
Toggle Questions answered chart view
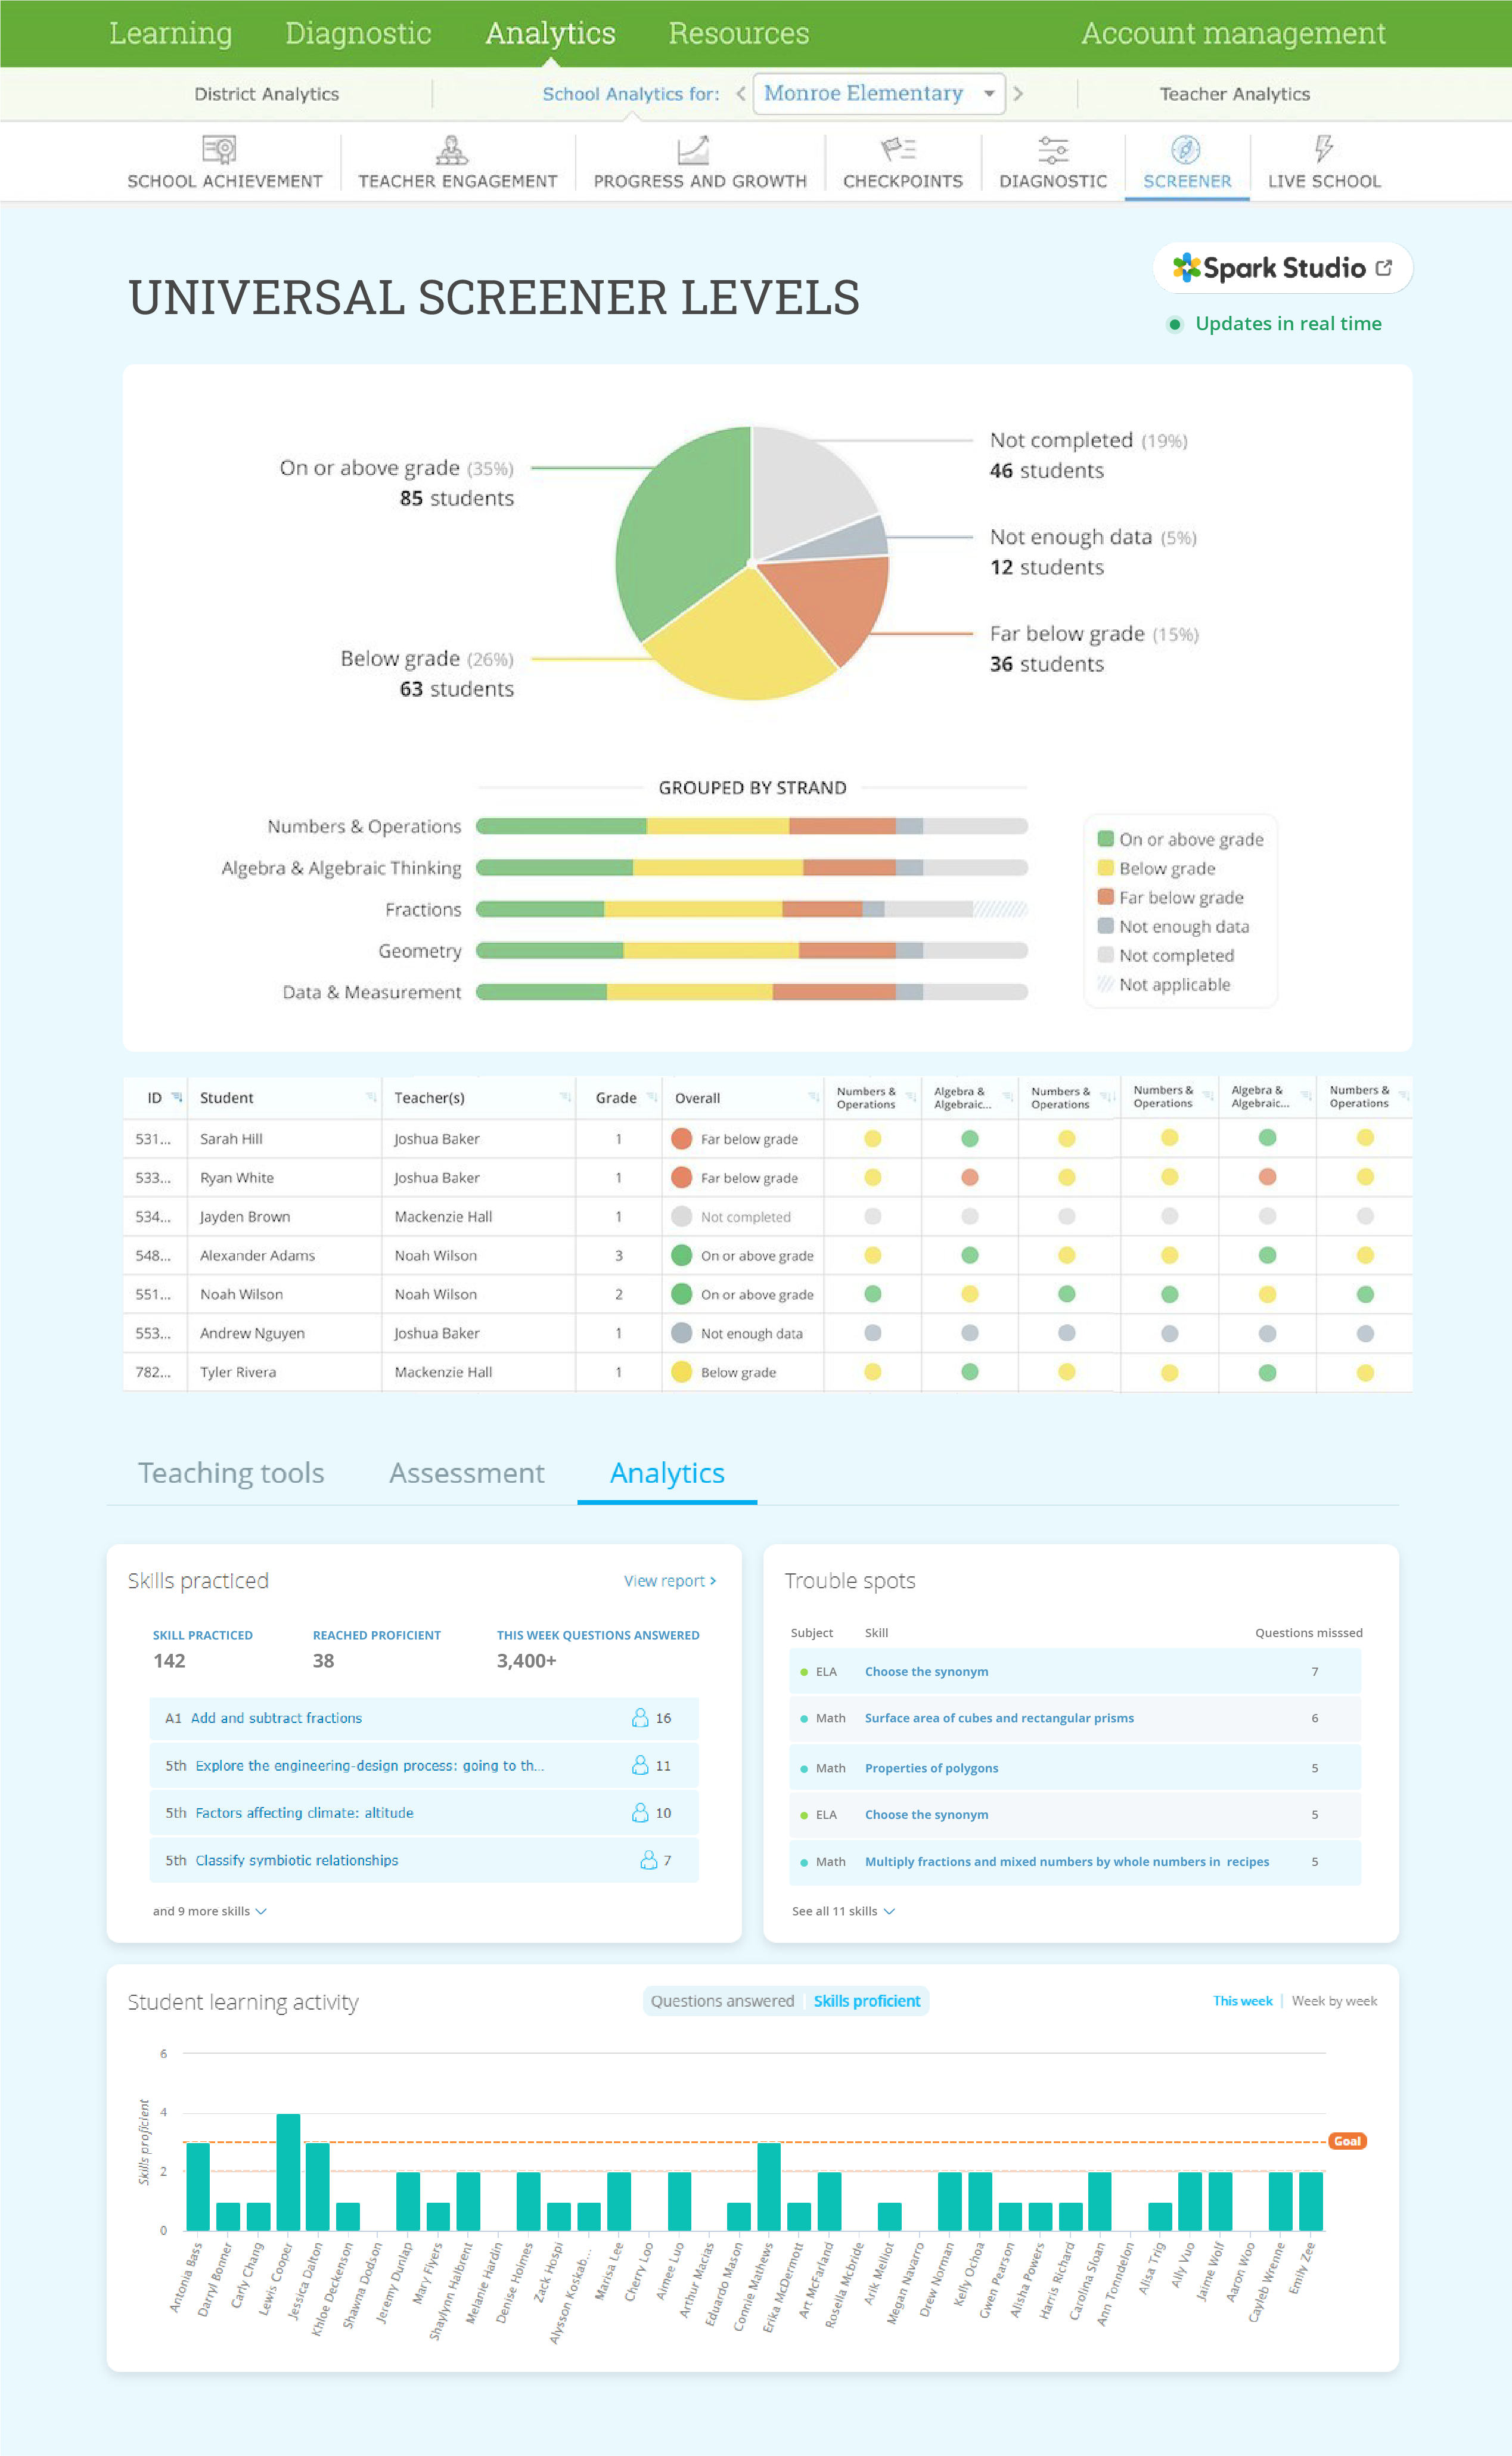point(722,2000)
